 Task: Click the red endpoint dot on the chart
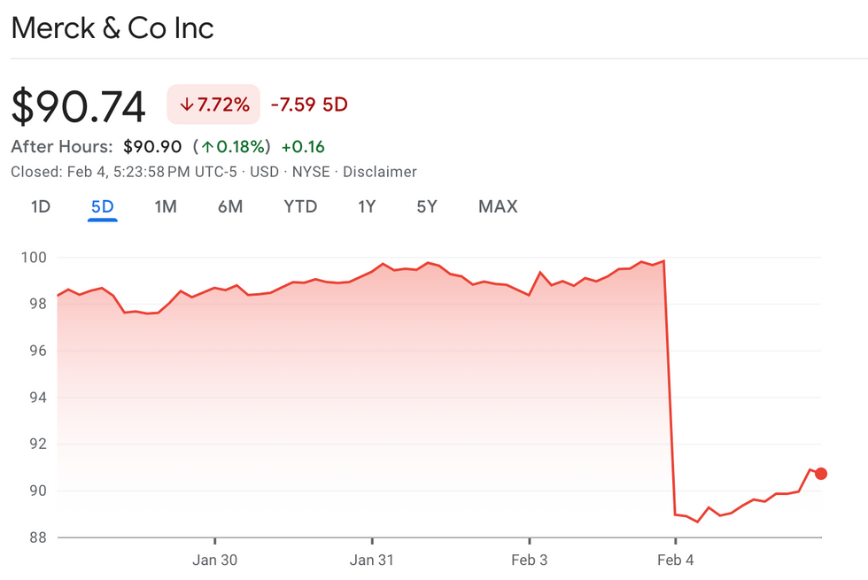pyautogui.click(x=821, y=474)
